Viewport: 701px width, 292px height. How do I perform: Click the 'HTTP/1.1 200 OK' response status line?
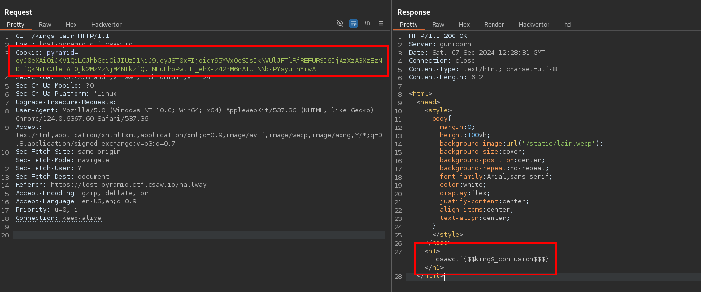438,36
